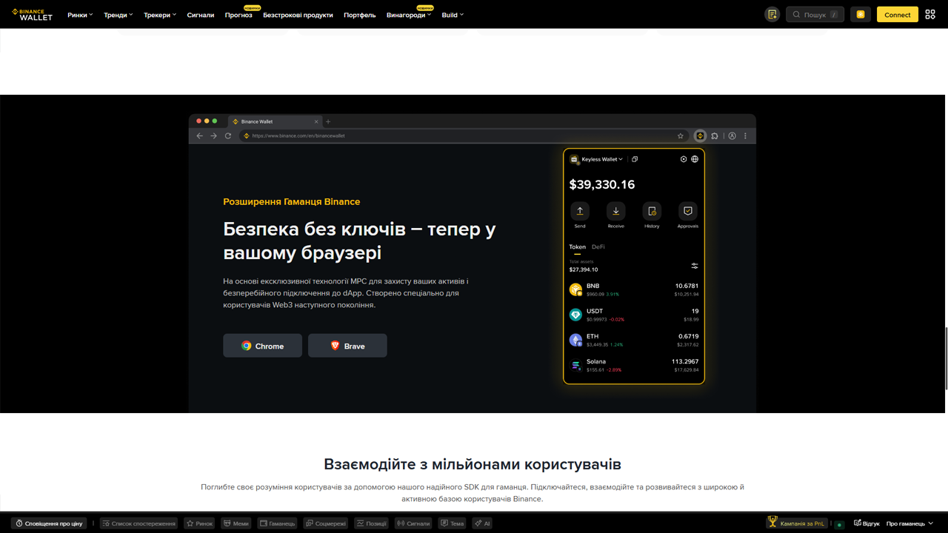Open the asset filter sliders icon
Viewport: 948px width, 533px height.
695,266
